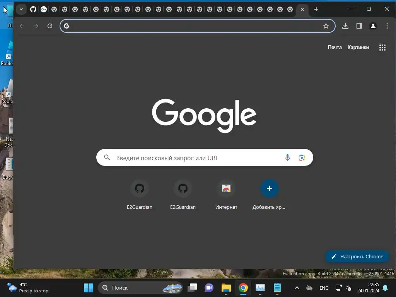Open File Explorer from taskbar
The width and height of the screenshot is (396, 297).
tap(226, 288)
